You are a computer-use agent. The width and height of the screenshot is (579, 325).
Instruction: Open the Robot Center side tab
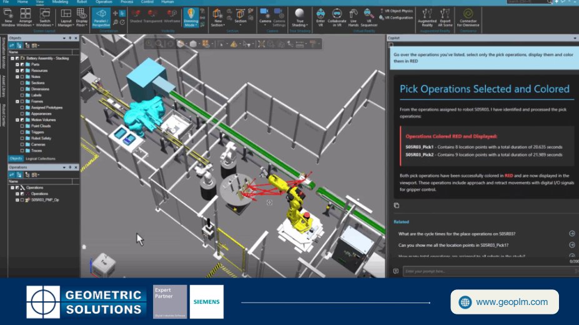tap(4, 115)
